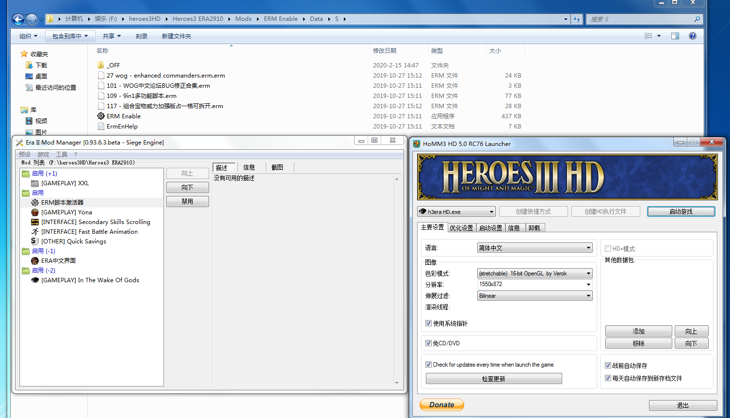Open the Explorer help icon
The height and width of the screenshot is (418, 730).
[693, 36]
